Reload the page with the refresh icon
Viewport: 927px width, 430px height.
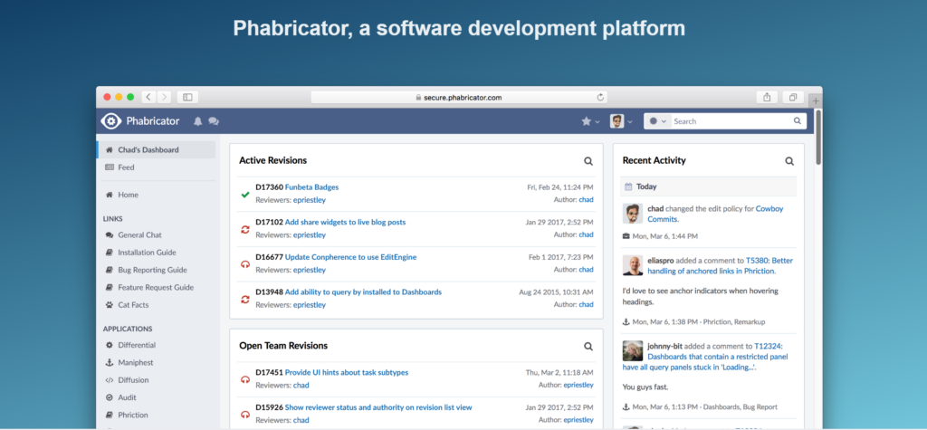[x=600, y=97]
